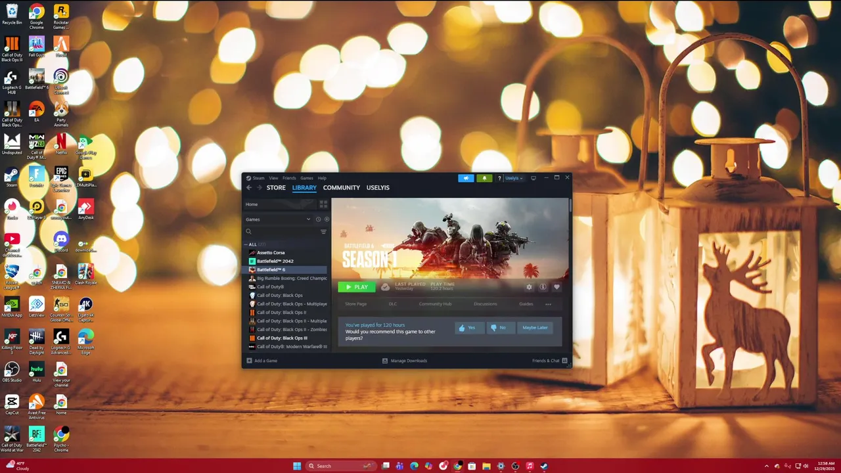The width and height of the screenshot is (841, 473).
Task: Open the AnyDesk desktop icon
Action: 85,210
